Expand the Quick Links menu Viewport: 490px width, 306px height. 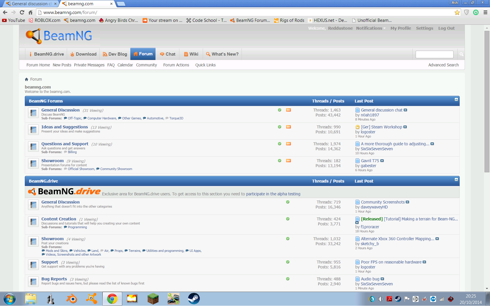click(206, 65)
